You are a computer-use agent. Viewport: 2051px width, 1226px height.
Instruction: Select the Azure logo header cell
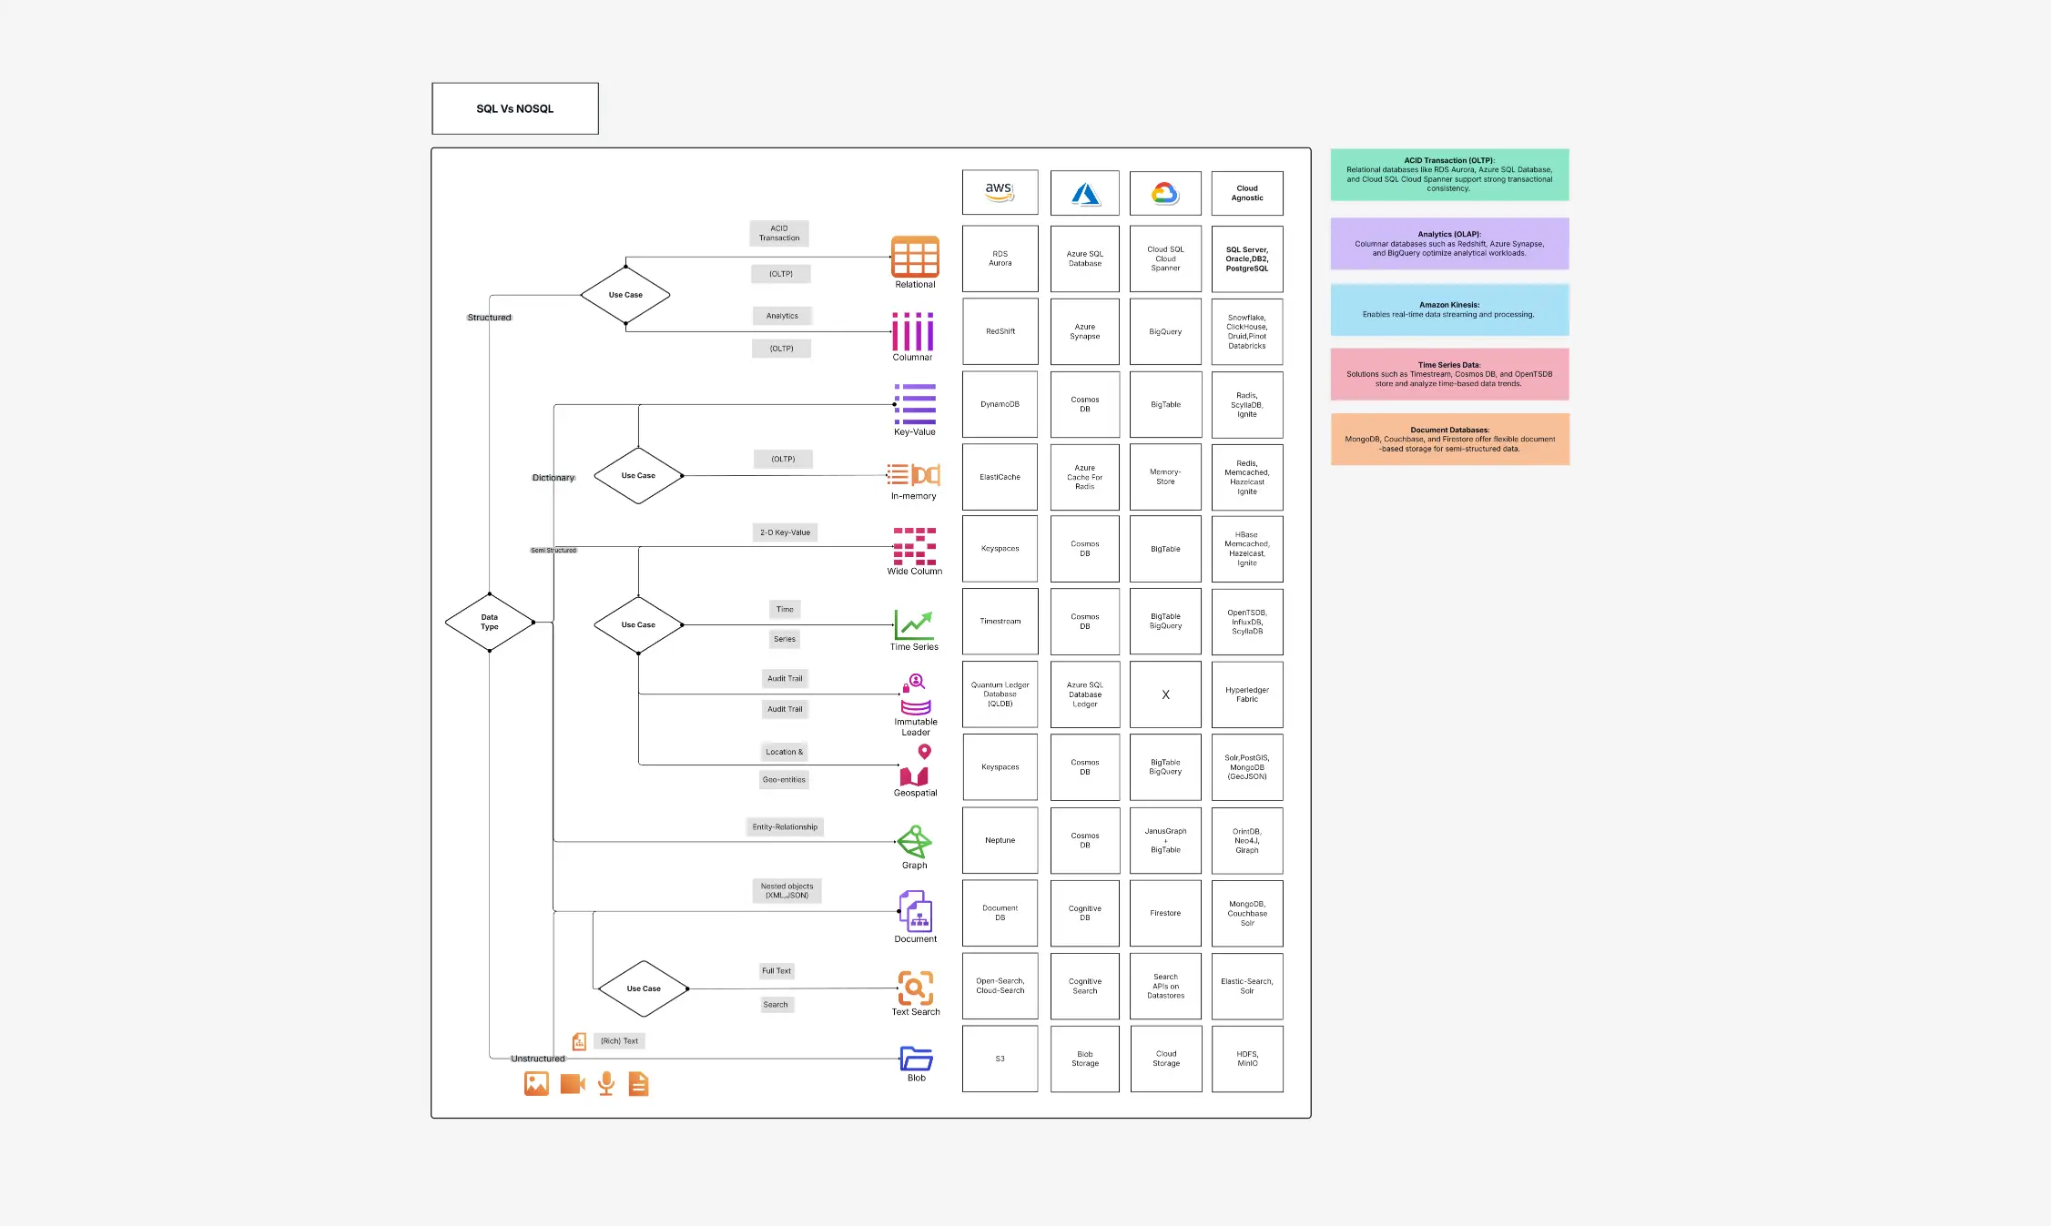tap(1085, 193)
